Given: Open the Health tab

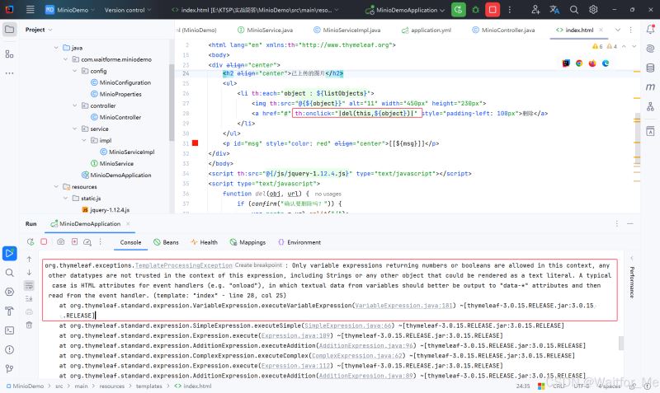Looking at the screenshot, I should point(204,242).
